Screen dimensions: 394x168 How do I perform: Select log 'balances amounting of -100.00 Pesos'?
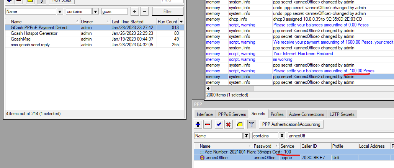click(x=299, y=71)
